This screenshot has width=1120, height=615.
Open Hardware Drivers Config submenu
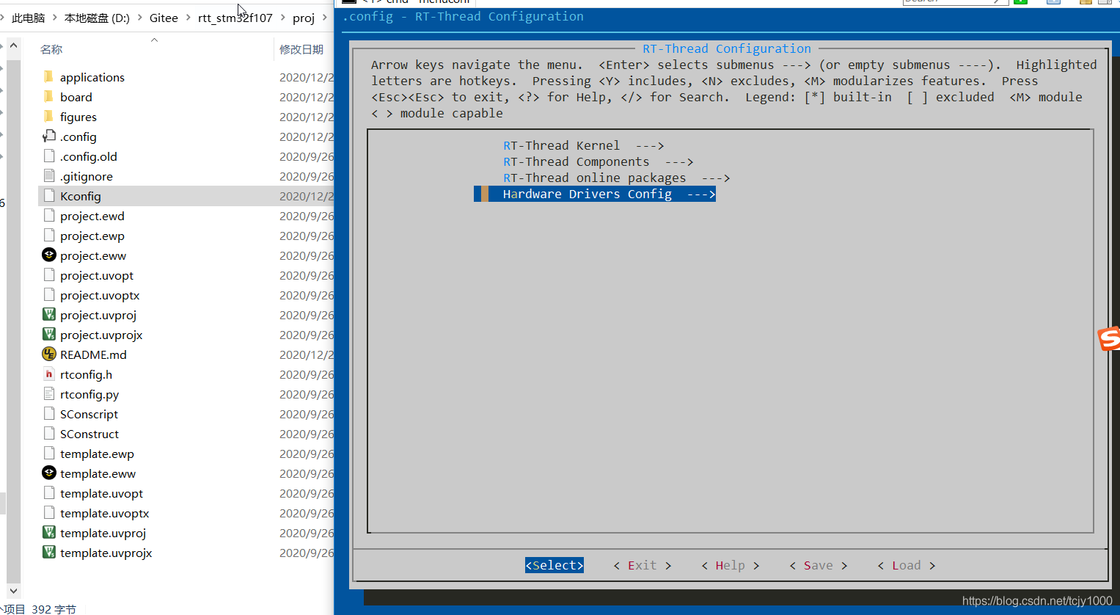595,194
